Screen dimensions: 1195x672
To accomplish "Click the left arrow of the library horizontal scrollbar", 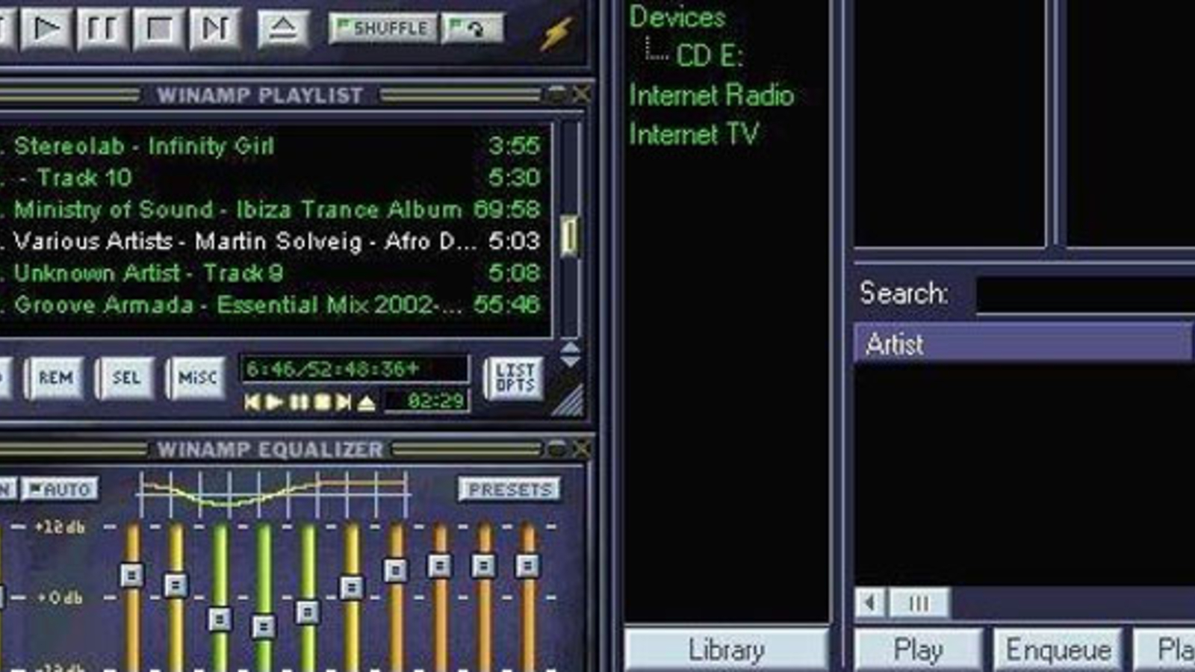I will [871, 603].
